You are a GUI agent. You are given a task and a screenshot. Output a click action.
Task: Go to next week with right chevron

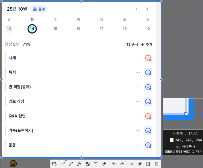pyautogui.click(x=147, y=9)
